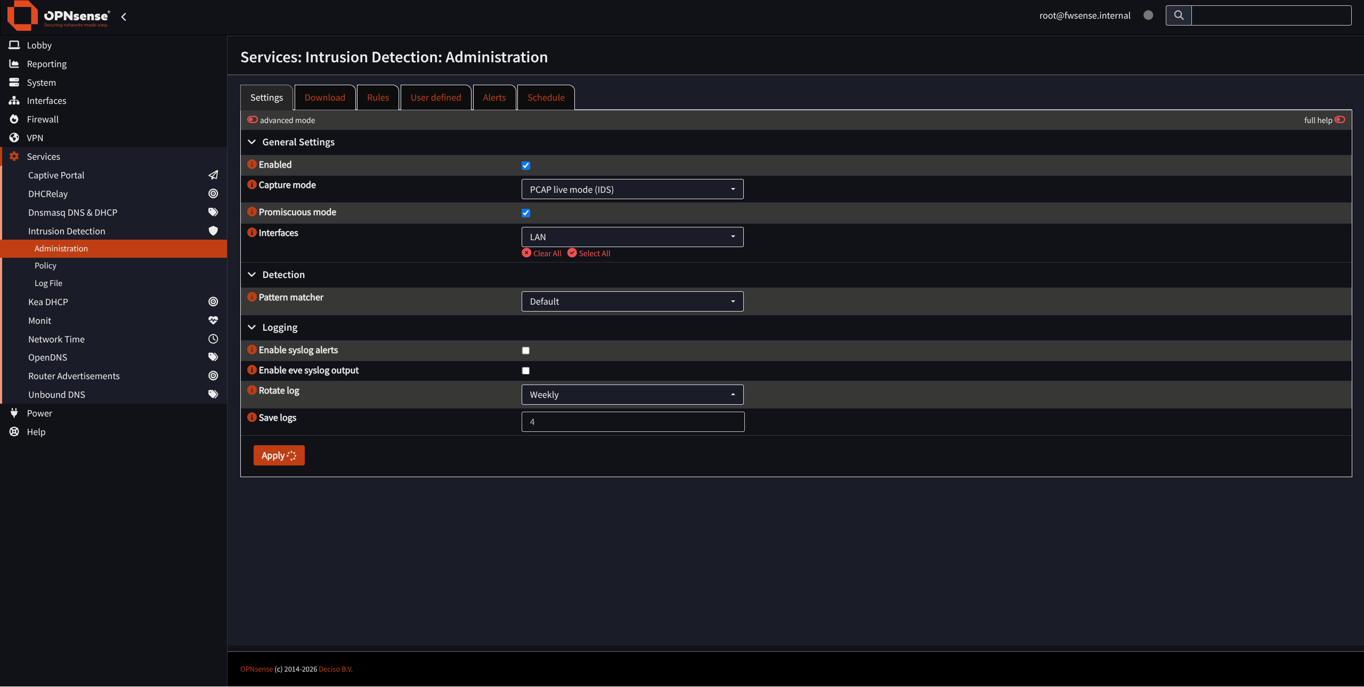Switch to the Schedule tab
Screen dimensions: 1364x687
pos(546,97)
